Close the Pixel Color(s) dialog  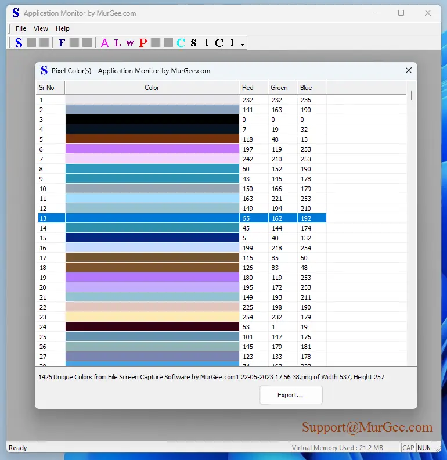tap(409, 70)
